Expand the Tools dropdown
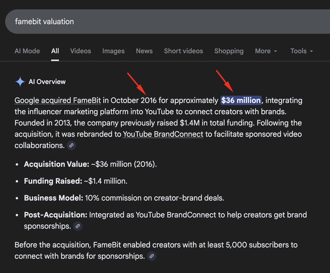Image resolution: width=330 pixels, height=273 pixels. 302,51
